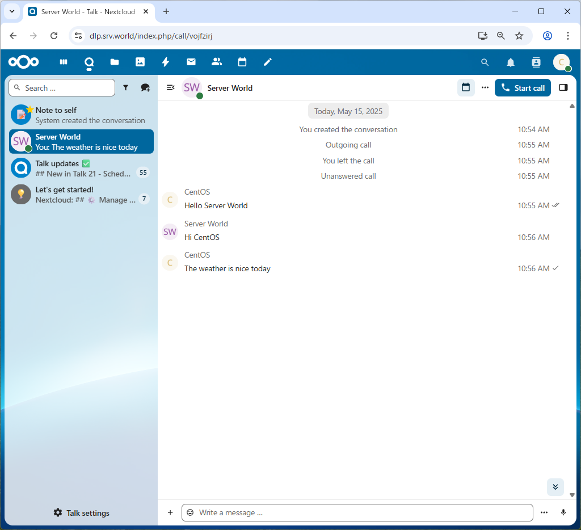Screen dimensions: 581x530
Task: Open the emoji picker smiley
Action: (190, 512)
